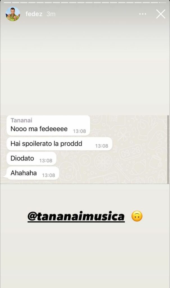Screen dimensions: 170x288
Task: Tap the @tananaimusica mention
Action: [76, 216]
